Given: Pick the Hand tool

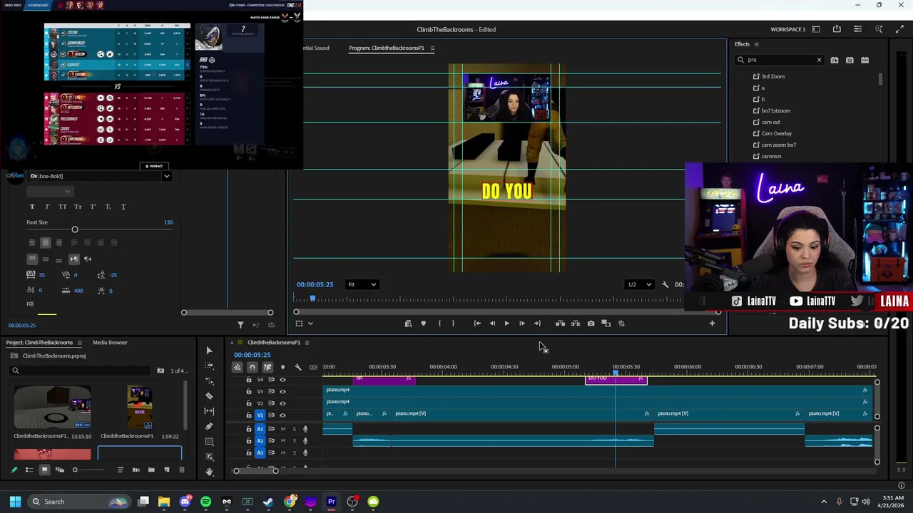Looking at the screenshot, I should tap(209, 471).
